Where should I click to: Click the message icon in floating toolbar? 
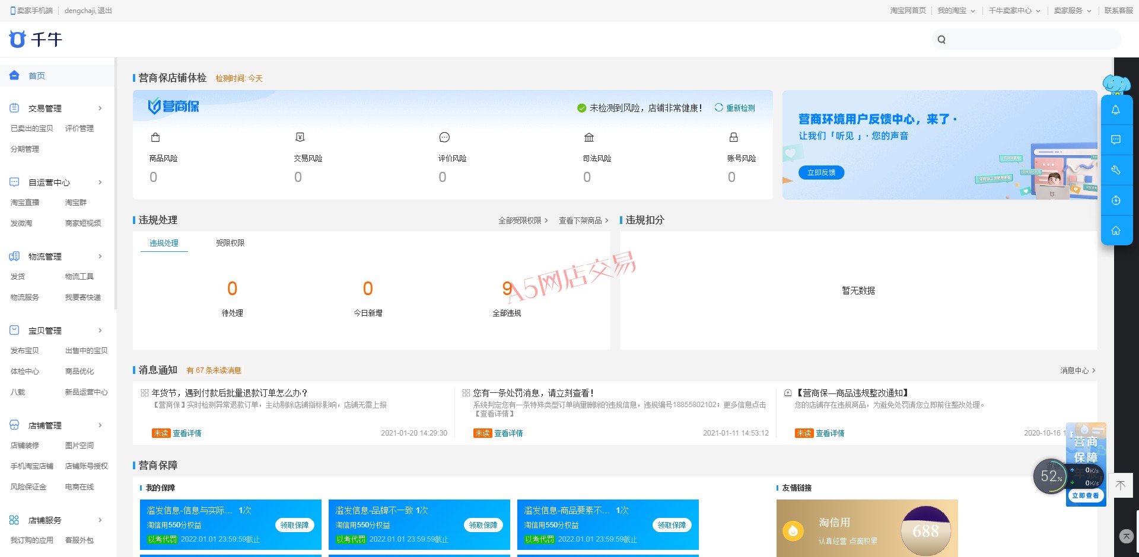(x=1116, y=140)
